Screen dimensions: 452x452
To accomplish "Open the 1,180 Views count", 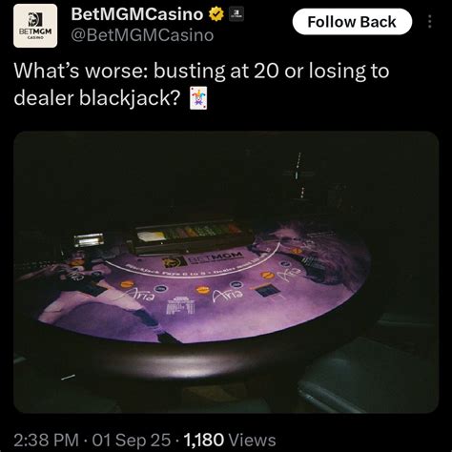I will (x=230, y=441).
